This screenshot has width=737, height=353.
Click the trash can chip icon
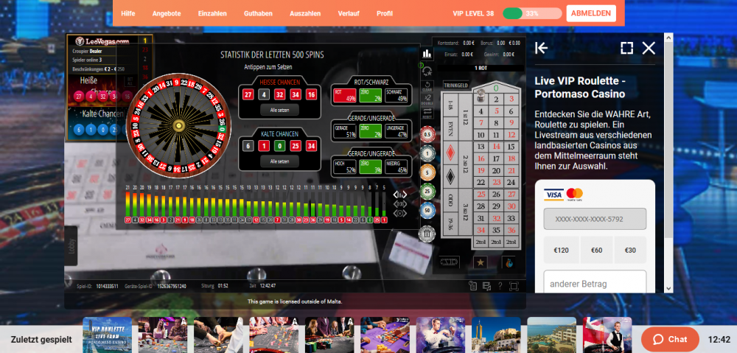[x=427, y=233]
